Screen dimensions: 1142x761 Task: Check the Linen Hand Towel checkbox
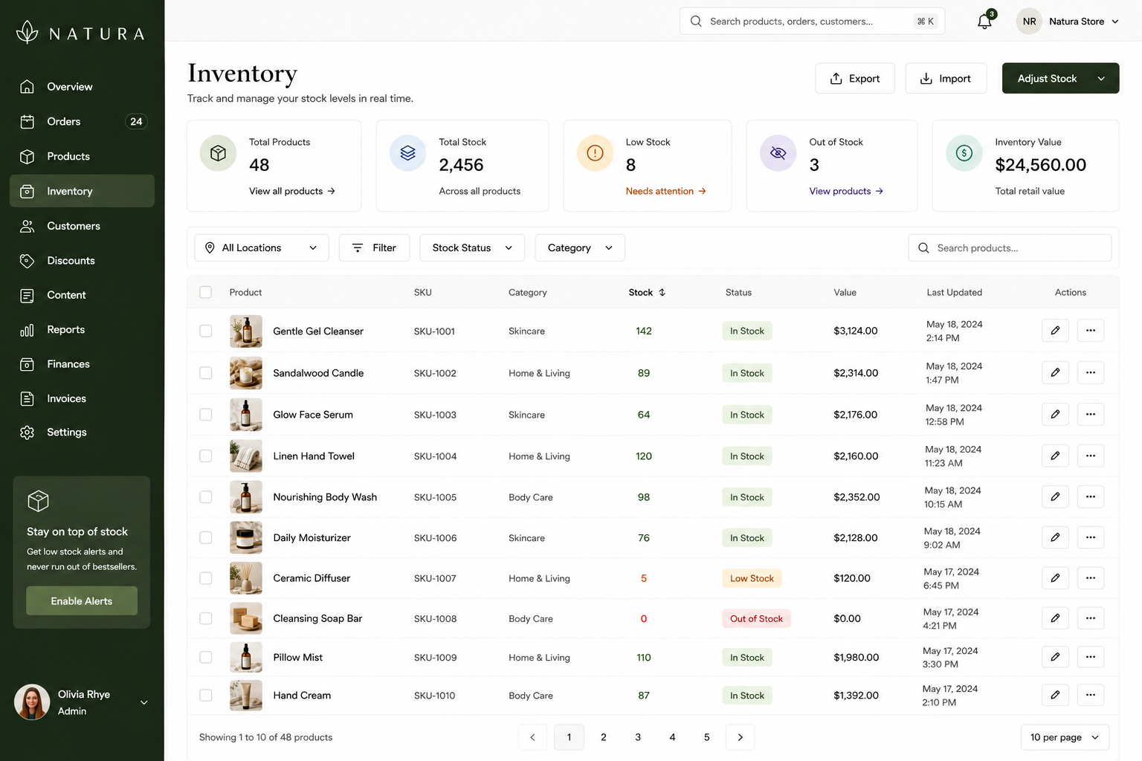(206, 456)
